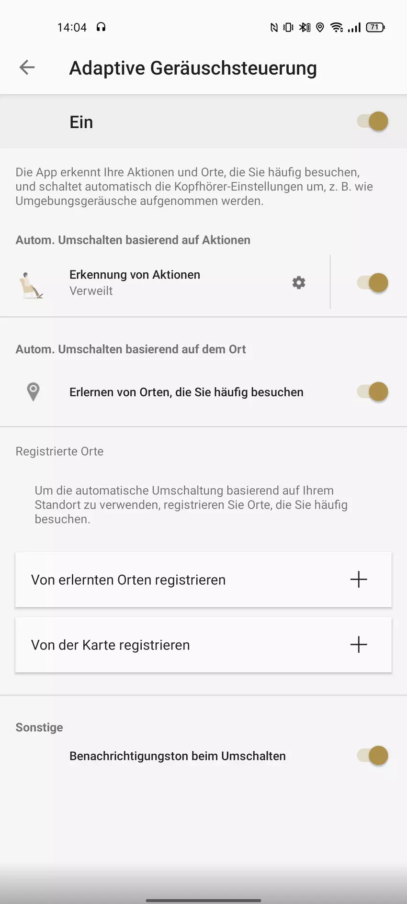Tap plus icon for learned places
Screen dimensions: 407x904
[359, 580]
